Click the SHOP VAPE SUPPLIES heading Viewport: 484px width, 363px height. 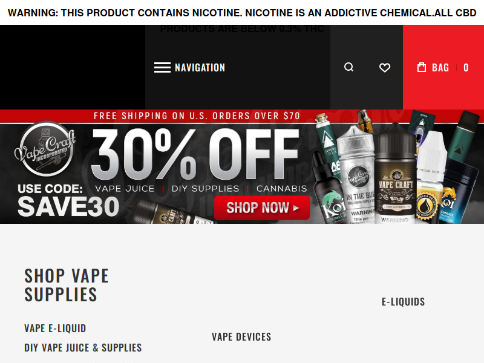click(67, 285)
